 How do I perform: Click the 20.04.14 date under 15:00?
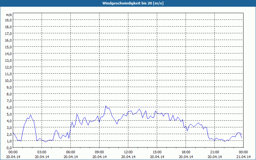point(157,157)
